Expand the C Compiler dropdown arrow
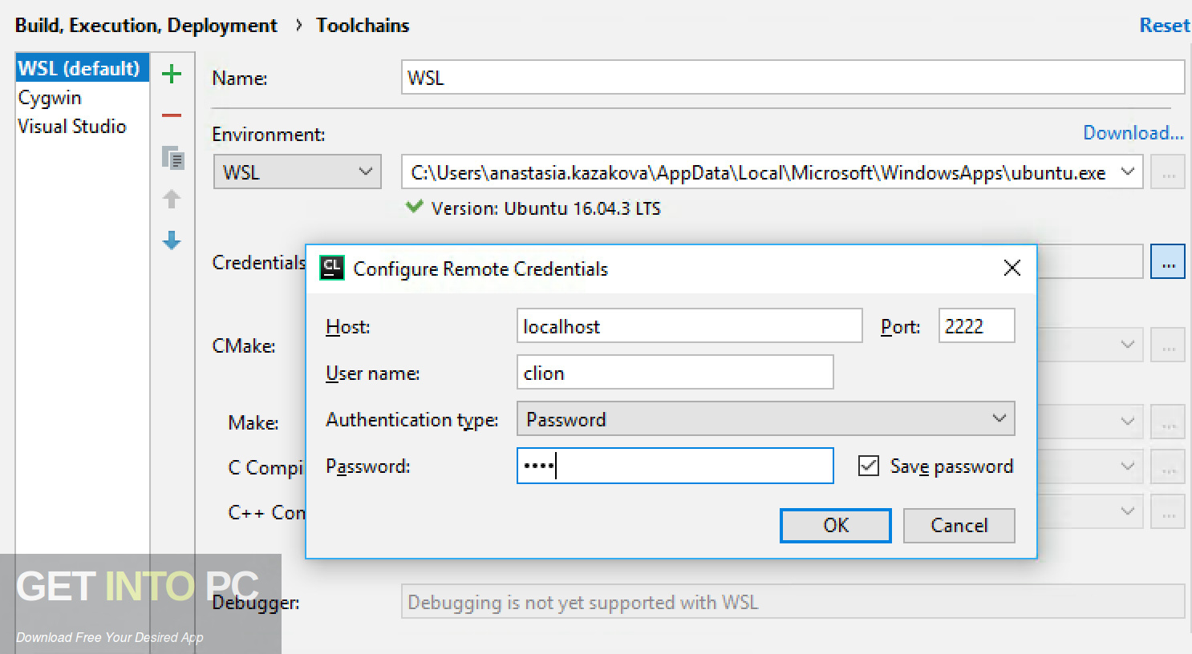Image resolution: width=1192 pixels, height=654 pixels. [x=1127, y=466]
